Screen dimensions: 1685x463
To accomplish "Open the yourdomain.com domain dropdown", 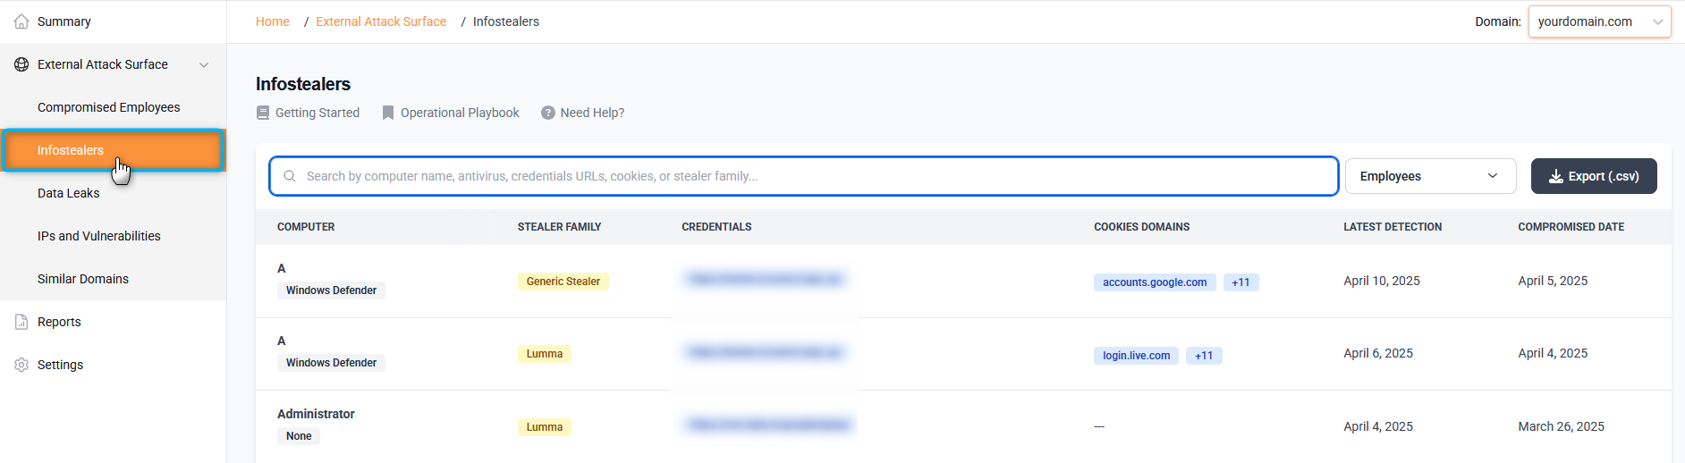I will (1598, 21).
